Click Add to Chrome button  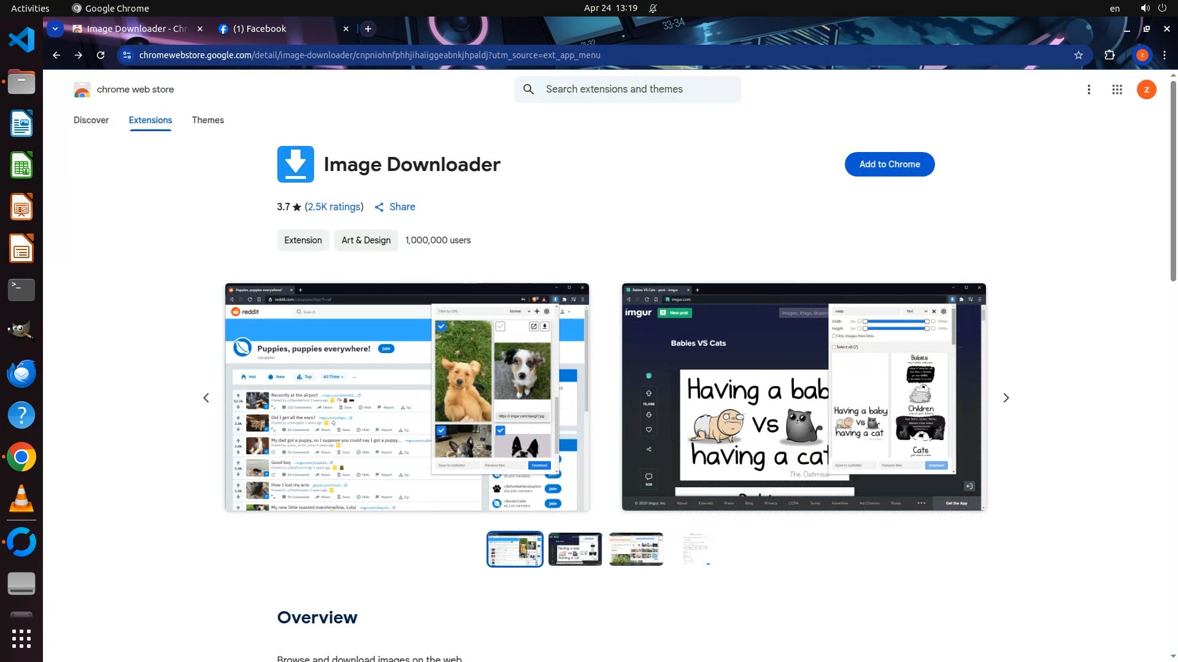[x=889, y=164]
